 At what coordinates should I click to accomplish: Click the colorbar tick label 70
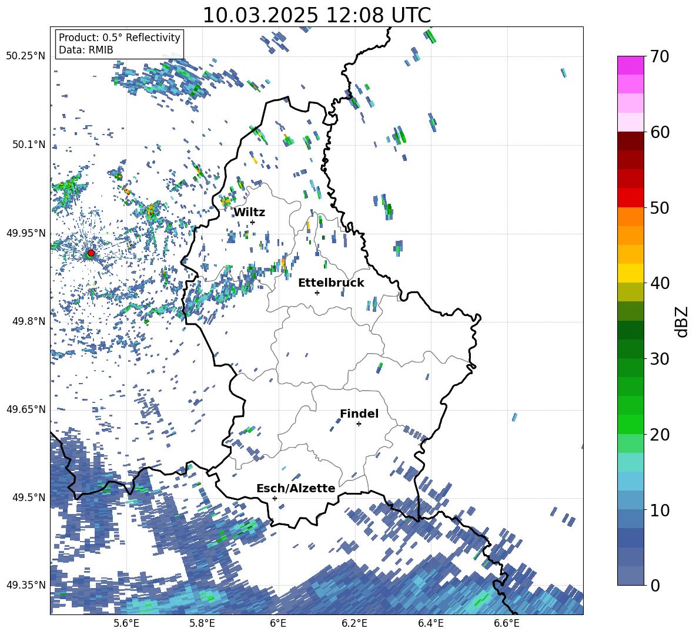click(x=660, y=56)
